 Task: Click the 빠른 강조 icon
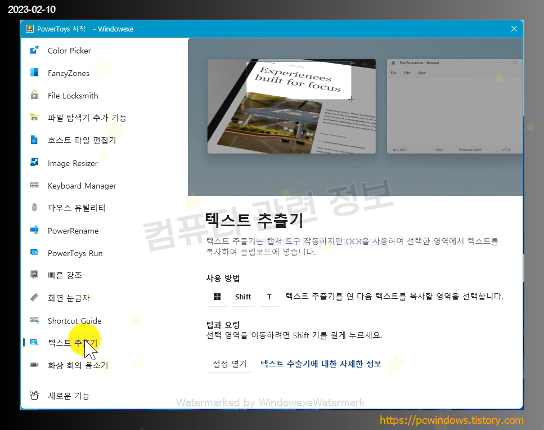click(34, 275)
